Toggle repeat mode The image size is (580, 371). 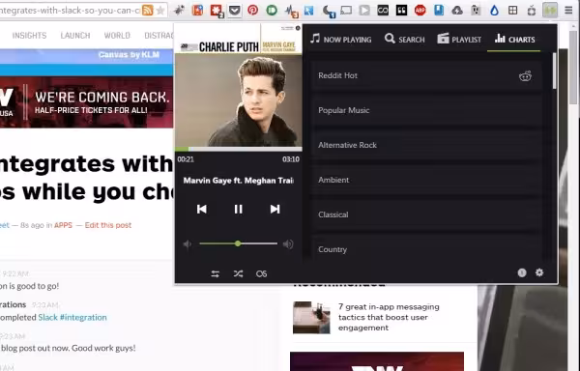coord(216,273)
